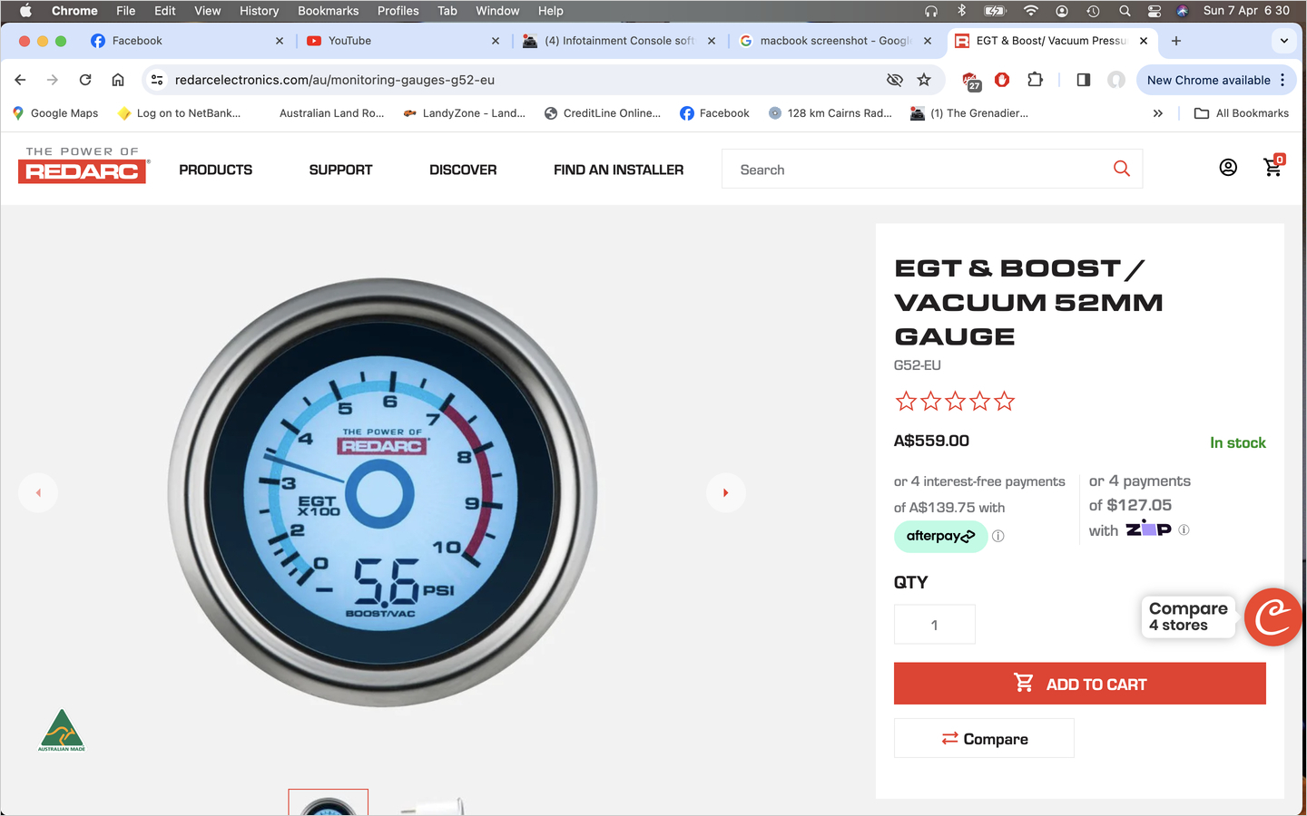Open the PRODUCTS navigation menu

click(x=216, y=170)
